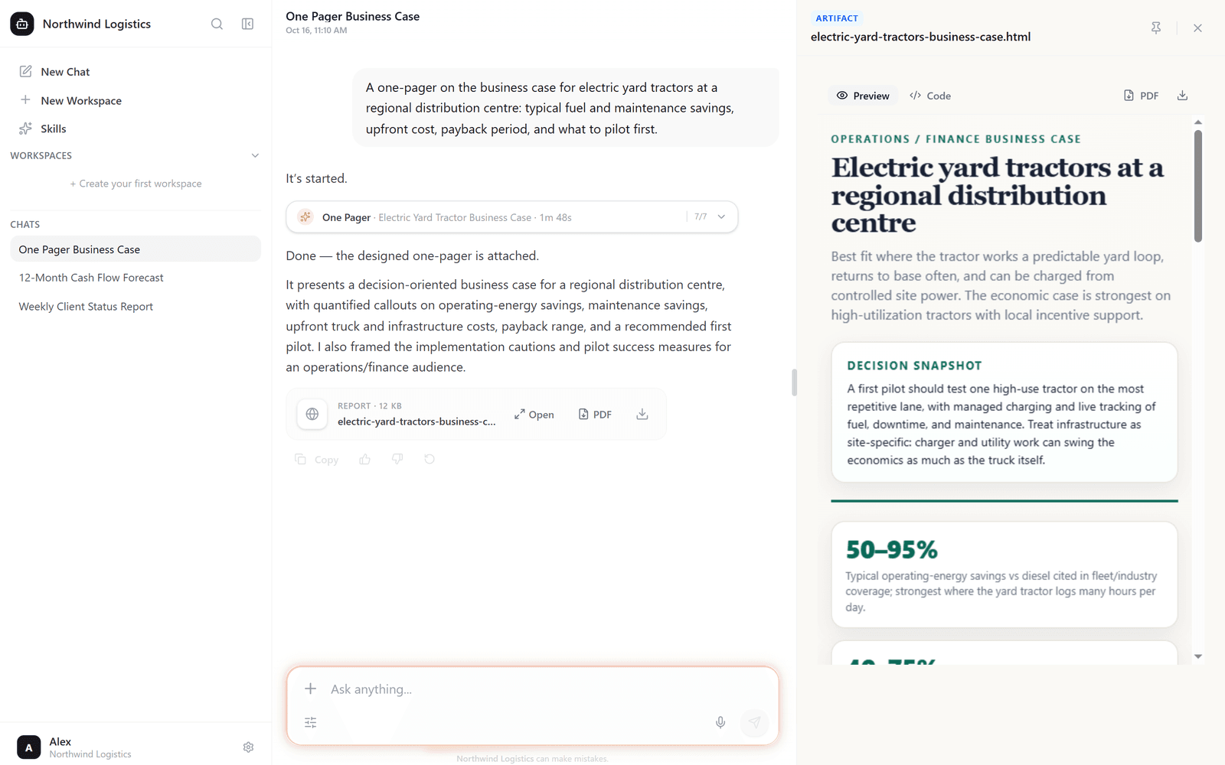Click the thumbs down feedback icon
This screenshot has width=1225, height=765.
(397, 459)
